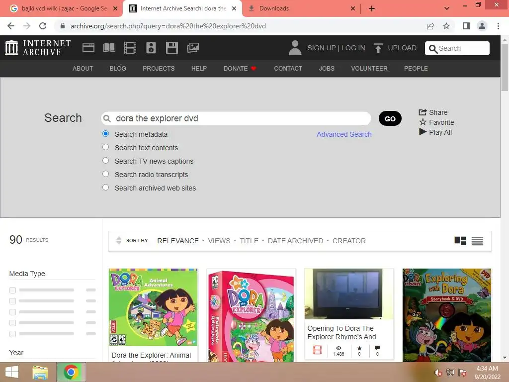Select Search metadata radio option

coord(105,134)
